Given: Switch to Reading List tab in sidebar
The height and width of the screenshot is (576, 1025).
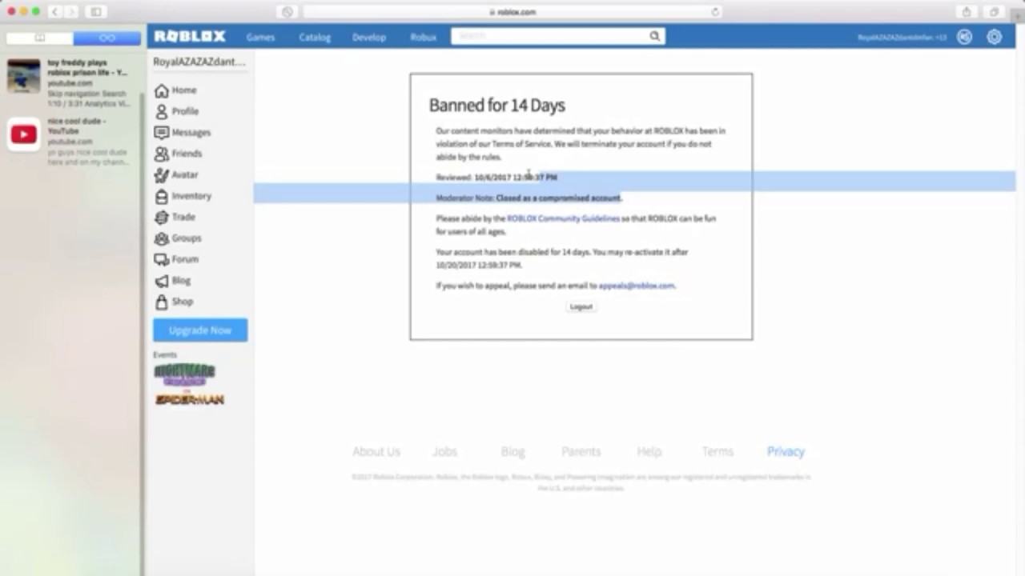Looking at the screenshot, I should (x=107, y=38).
